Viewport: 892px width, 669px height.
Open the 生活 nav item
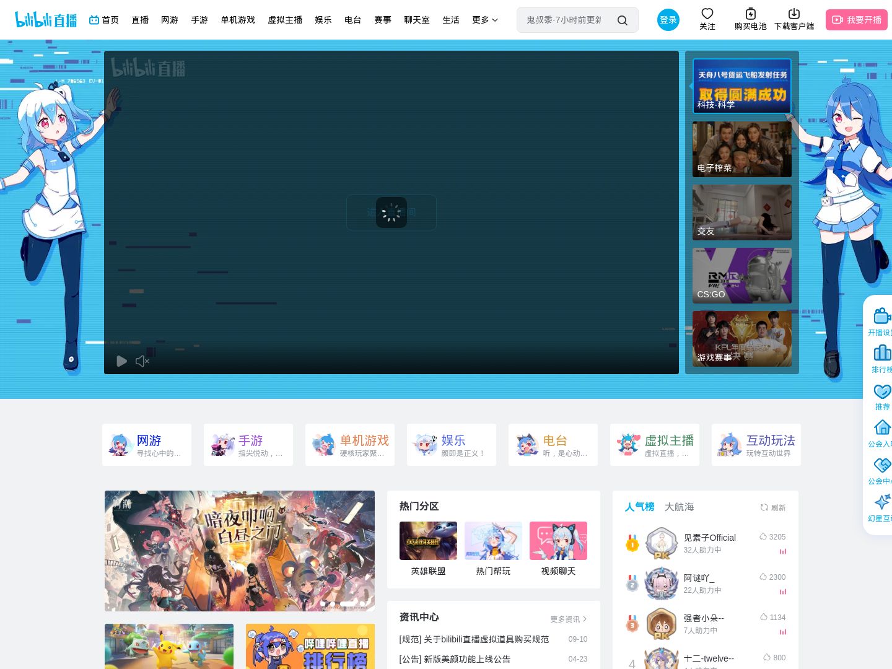pyautogui.click(x=451, y=20)
